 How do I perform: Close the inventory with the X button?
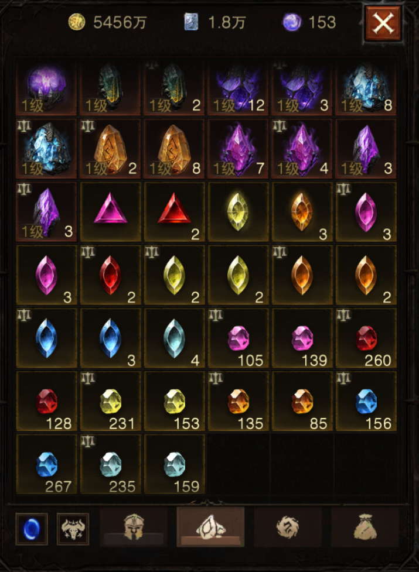click(383, 23)
